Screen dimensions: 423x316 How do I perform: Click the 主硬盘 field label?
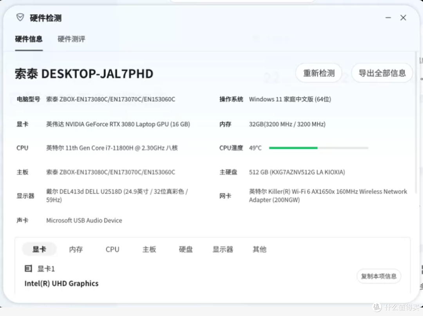228,172
